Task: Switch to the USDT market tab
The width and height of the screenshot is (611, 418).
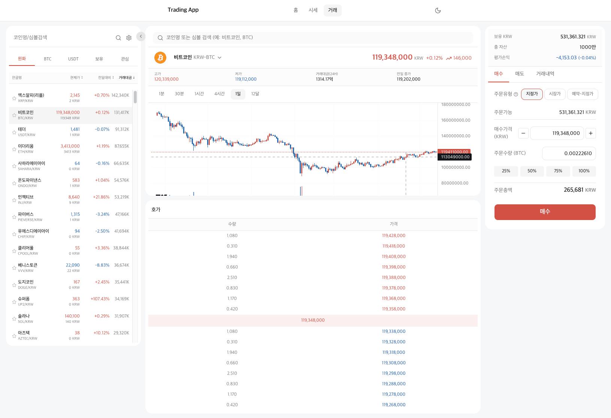Action: [x=73, y=59]
